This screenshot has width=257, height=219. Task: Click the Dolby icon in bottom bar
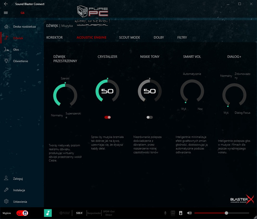click(x=173, y=213)
